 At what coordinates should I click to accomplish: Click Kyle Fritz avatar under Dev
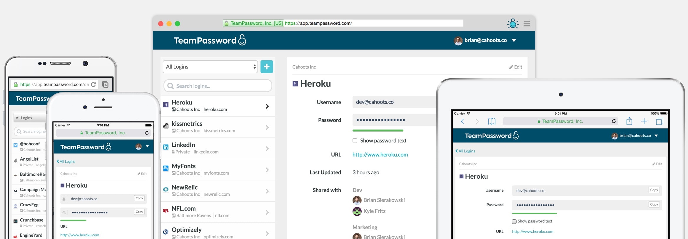tap(357, 211)
